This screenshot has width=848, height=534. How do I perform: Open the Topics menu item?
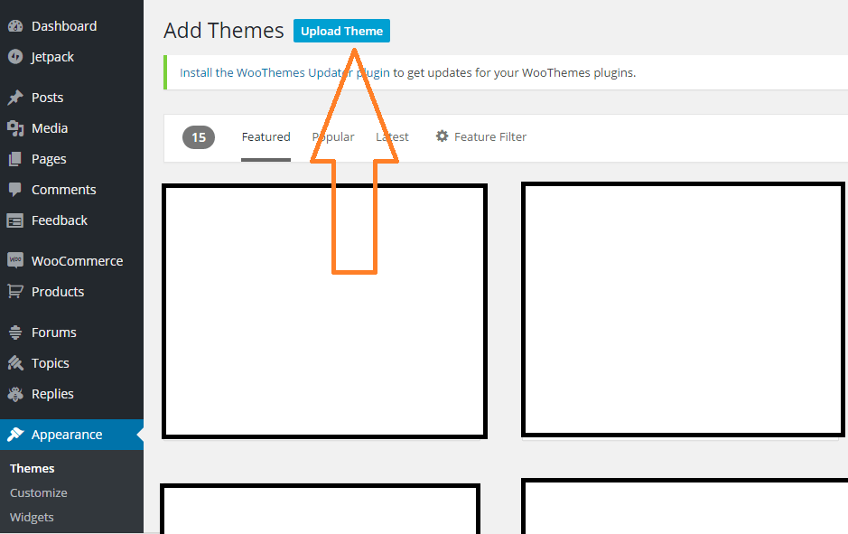point(51,363)
